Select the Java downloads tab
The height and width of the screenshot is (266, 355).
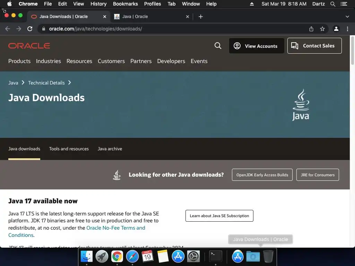click(x=24, y=149)
